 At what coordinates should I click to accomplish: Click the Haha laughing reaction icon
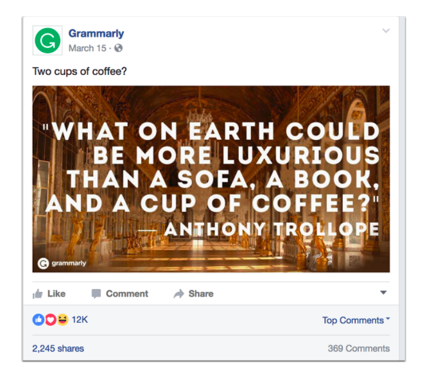pos(62,319)
